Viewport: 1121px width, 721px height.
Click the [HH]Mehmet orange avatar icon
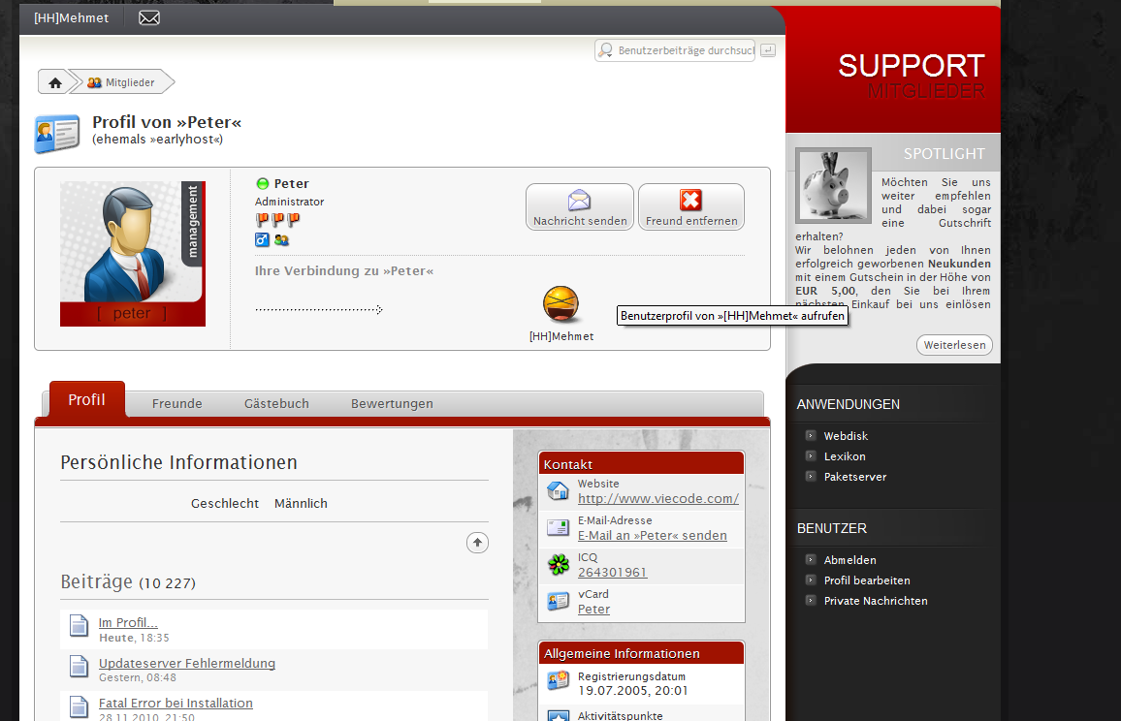point(561,305)
